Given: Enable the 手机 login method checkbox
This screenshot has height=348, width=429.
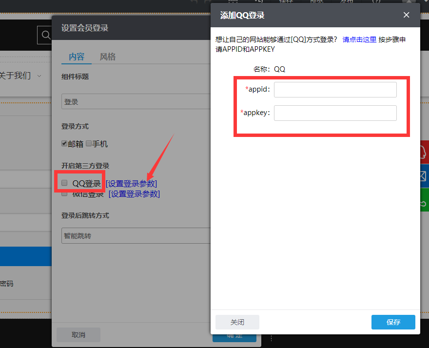Looking at the screenshot, I should (x=88, y=143).
